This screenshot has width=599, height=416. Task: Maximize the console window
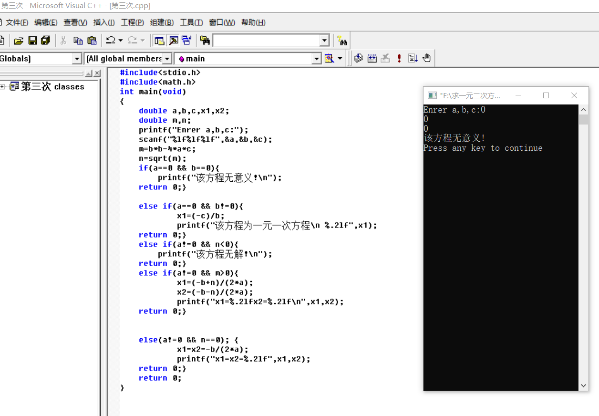coord(546,95)
